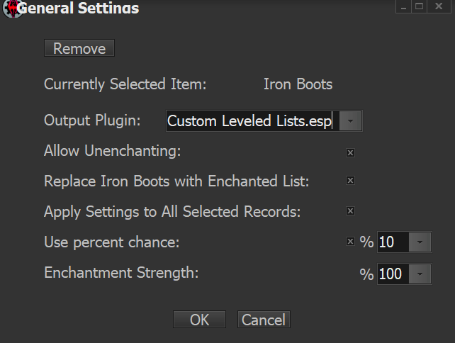Click the Cancel button
The image size is (455, 343).
pyautogui.click(x=264, y=320)
